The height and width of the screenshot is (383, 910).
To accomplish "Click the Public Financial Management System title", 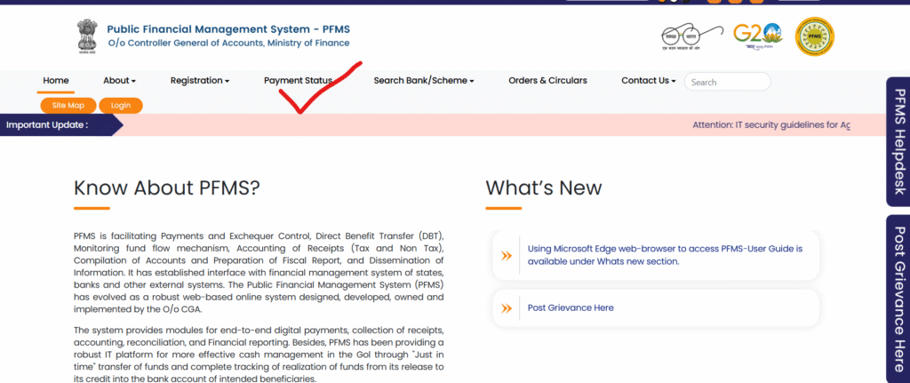I will (228, 29).
